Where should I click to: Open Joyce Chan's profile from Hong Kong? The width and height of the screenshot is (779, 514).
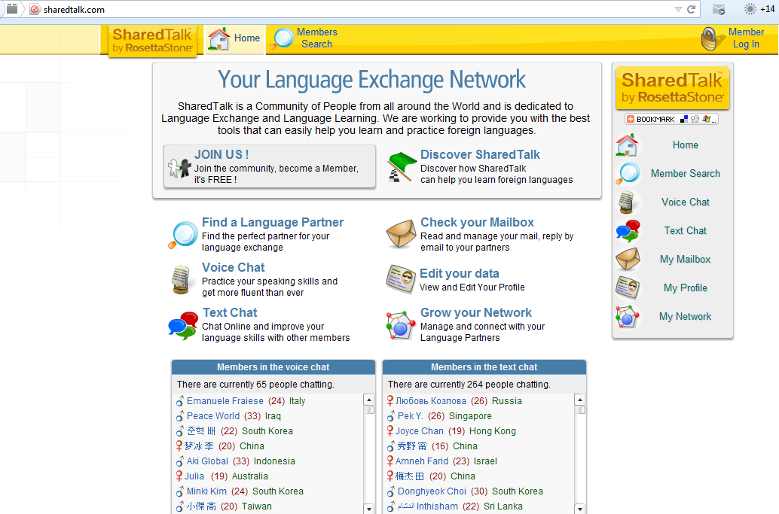420,431
